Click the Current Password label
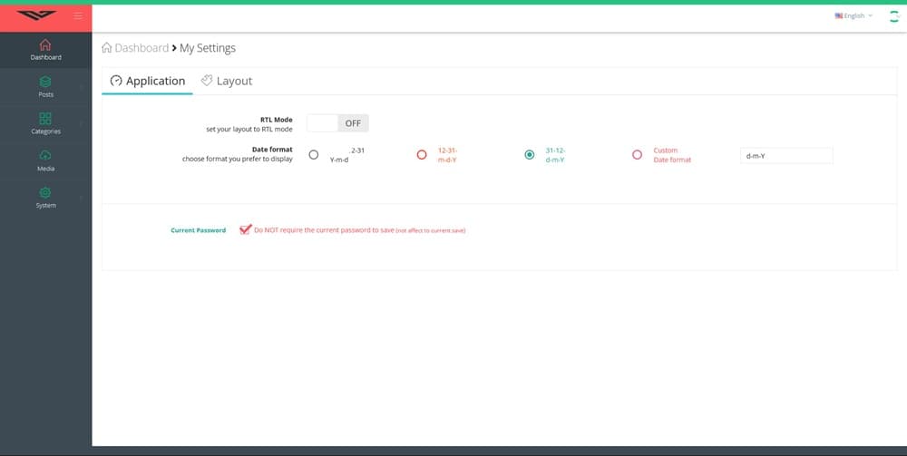Screen dimensions: 907x456 199,230
